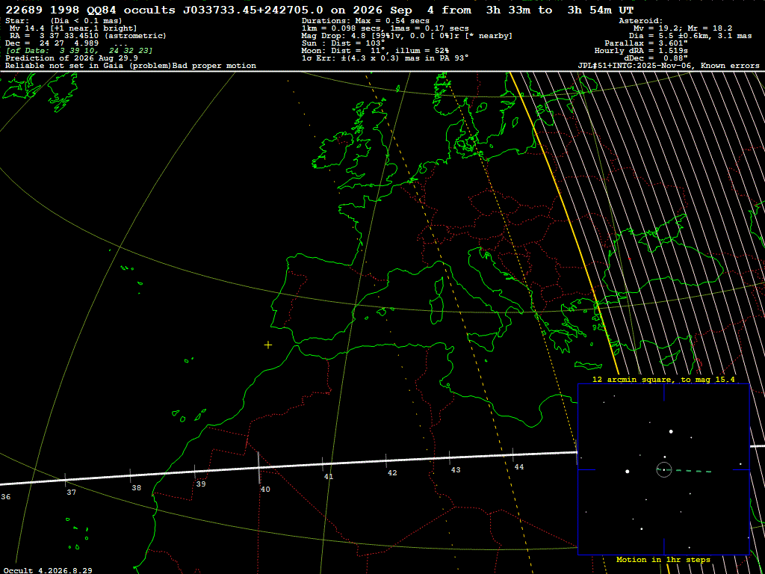Select the 39 minute path marker
Screen dimensions: 765x574
(x=195, y=472)
